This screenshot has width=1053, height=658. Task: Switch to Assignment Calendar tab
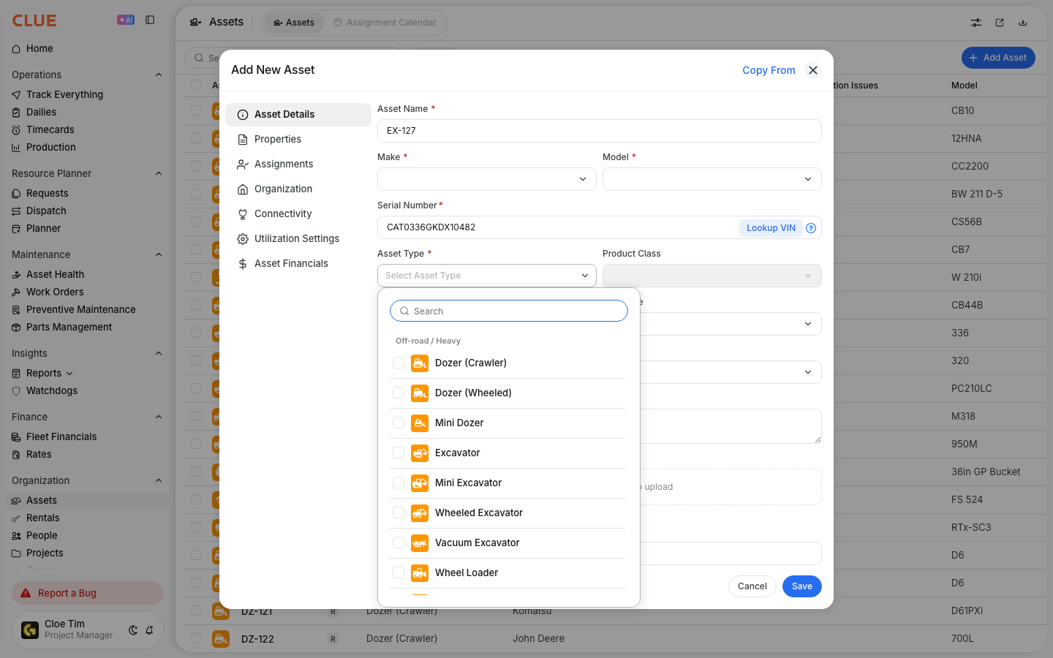click(385, 23)
